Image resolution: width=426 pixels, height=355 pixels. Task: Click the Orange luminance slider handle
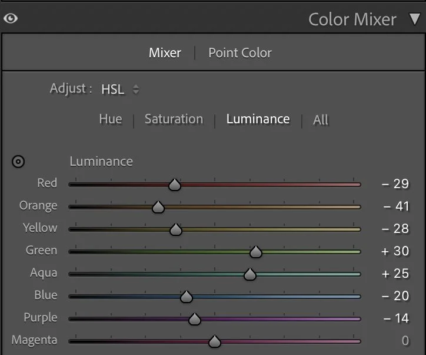click(158, 207)
